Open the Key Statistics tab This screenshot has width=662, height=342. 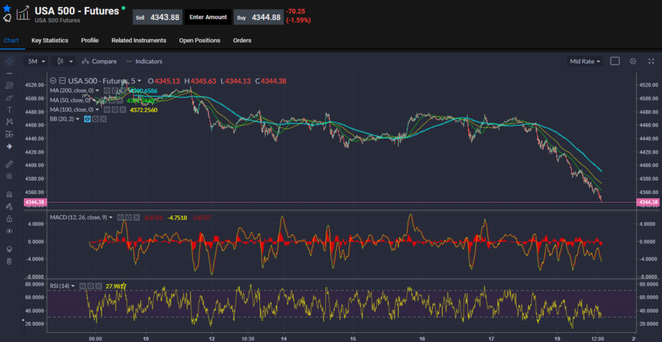pos(50,41)
